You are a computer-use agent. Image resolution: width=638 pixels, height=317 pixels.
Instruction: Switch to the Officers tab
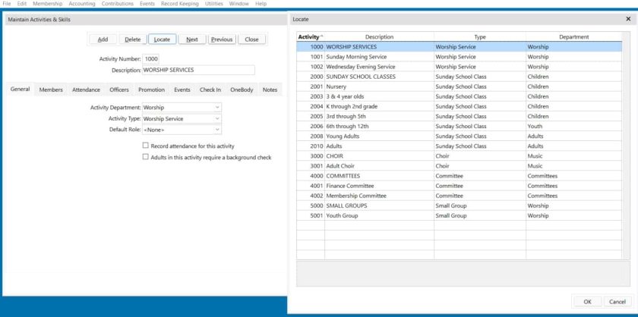[119, 89]
